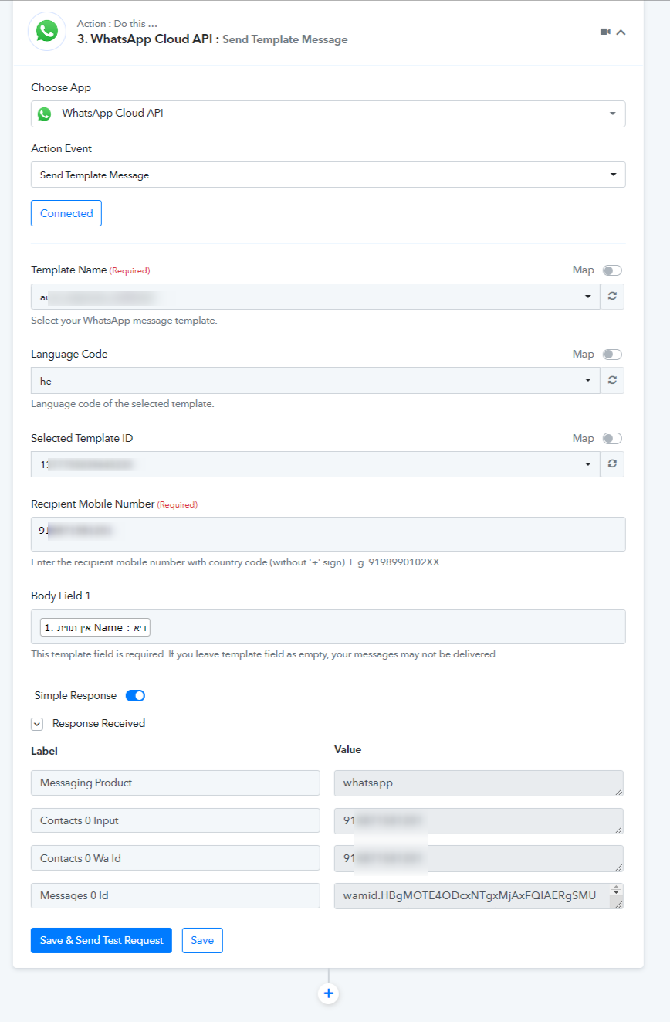
Task: Click the Recipient Mobile Number field
Action: click(x=328, y=534)
